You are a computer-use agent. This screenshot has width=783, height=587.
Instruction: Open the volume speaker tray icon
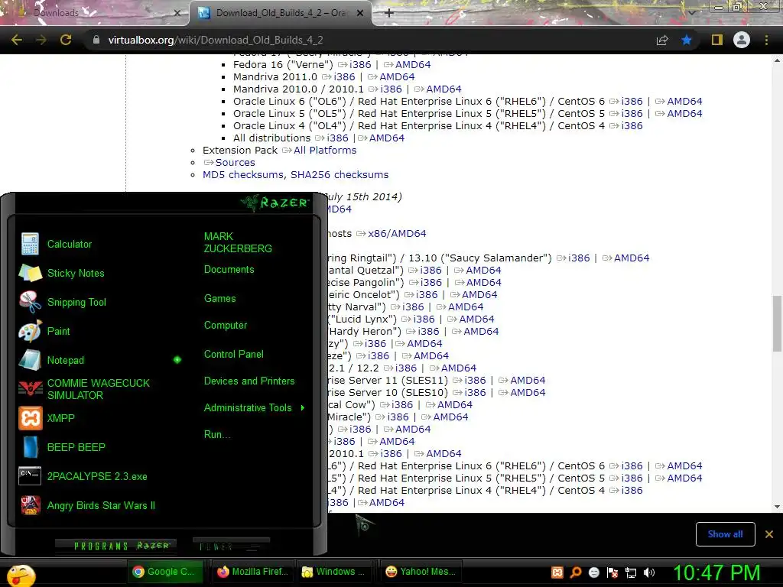tap(649, 572)
